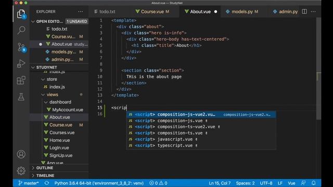333x187 pixels.
Task: Open Course.vue in views folder tree
Action: point(59,125)
